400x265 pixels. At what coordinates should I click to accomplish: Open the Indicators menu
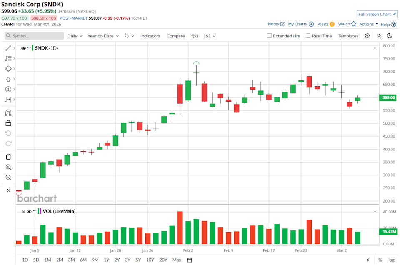pos(150,36)
